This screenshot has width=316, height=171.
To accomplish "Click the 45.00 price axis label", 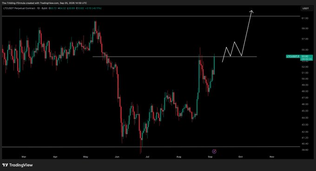I will click(x=305, y=111).
